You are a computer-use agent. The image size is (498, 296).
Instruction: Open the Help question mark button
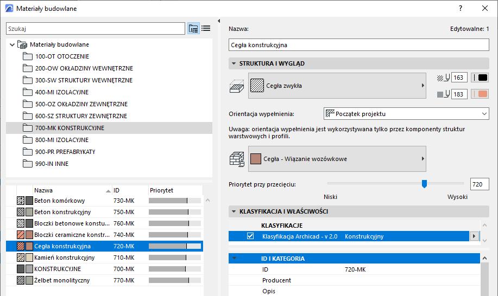point(460,9)
